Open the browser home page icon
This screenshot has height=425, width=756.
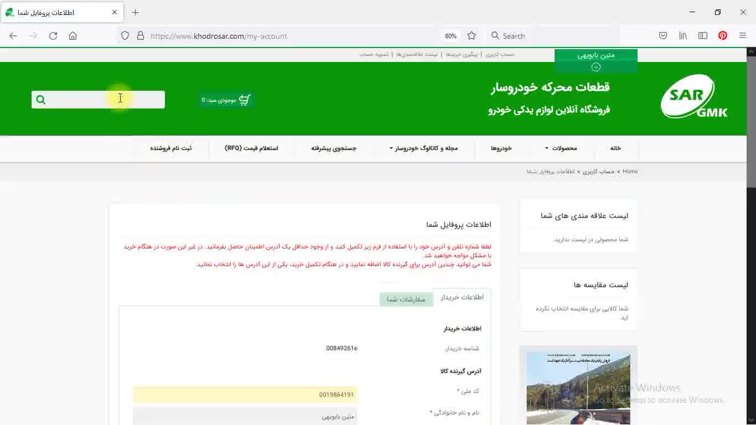pyautogui.click(x=73, y=36)
